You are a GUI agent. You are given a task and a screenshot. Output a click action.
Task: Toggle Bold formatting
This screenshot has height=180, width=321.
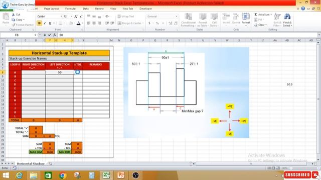click(39, 23)
